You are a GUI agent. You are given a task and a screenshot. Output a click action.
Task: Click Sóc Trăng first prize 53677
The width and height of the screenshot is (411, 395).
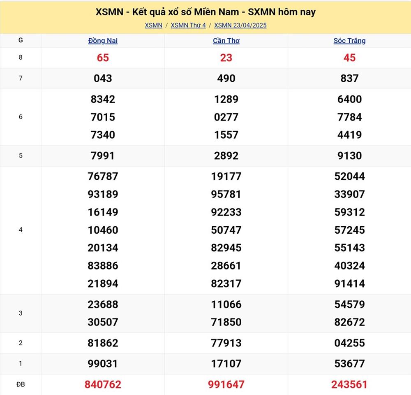(x=349, y=364)
